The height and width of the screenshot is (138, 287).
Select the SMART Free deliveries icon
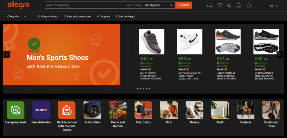coord(41,110)
